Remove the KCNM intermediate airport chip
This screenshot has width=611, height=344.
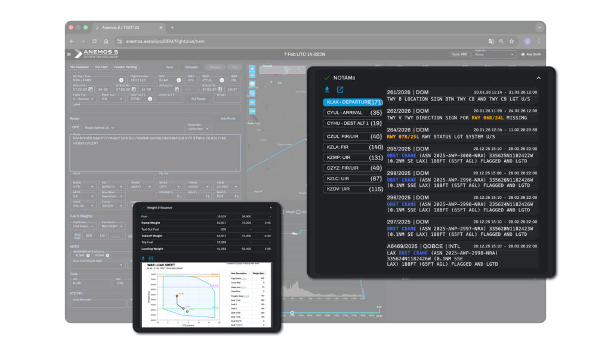[87, 255]
